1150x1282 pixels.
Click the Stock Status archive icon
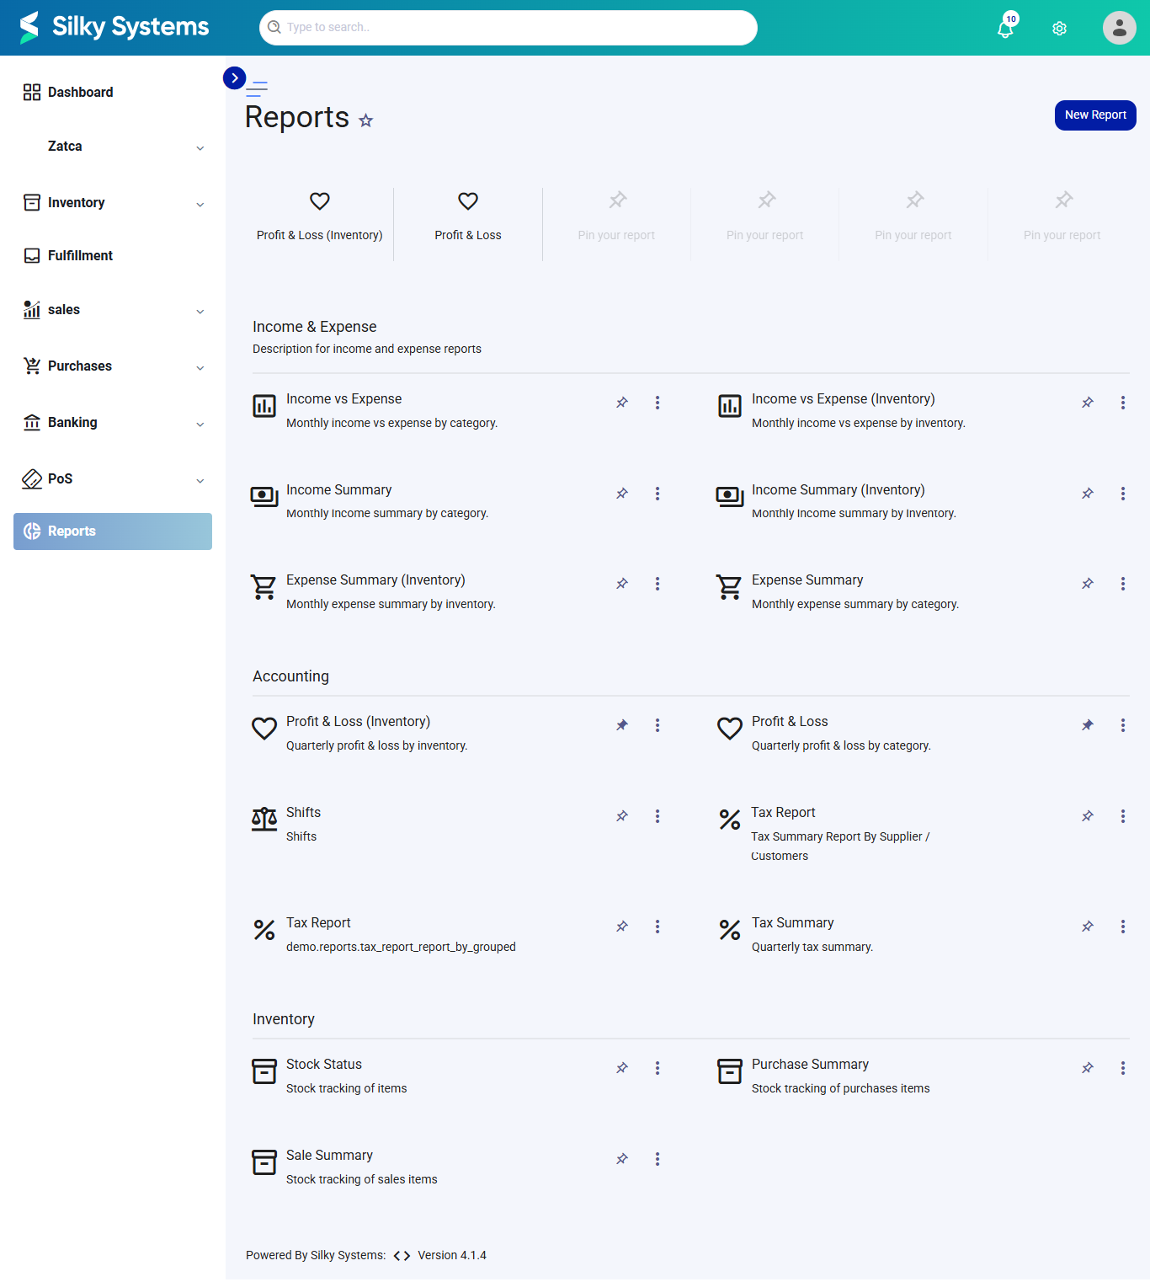pyautogui.click(x=264, y=1071)
